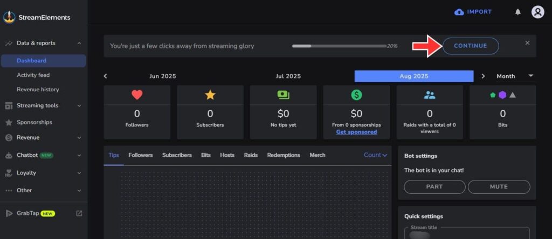The width and height of the screenshot is (552, 239).
Task: Expand the Loyalty menu chevron
Action: (79, 172)
